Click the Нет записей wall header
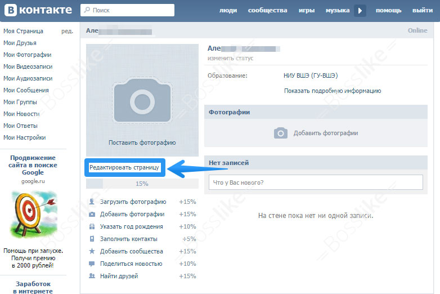Image resolution: width=440 pixels, height=294 pixels. pos(316,163)
